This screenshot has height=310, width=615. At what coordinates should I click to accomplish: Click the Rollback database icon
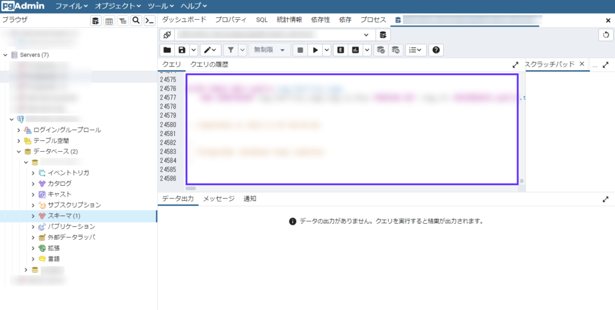point(396,50)
